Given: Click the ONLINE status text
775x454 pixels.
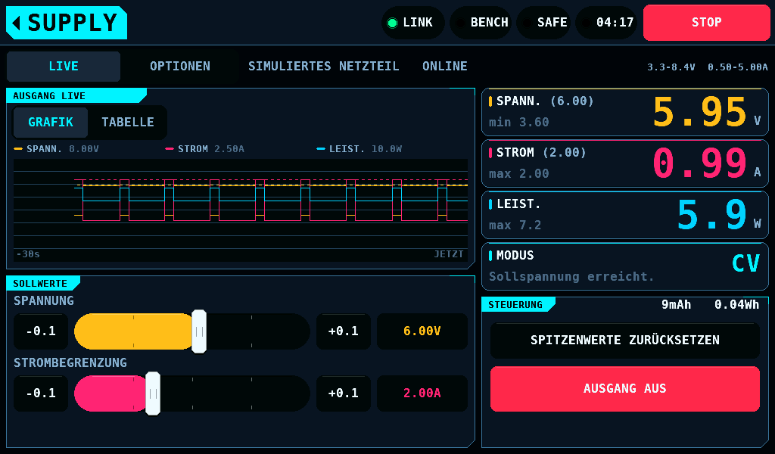Looking at the screenshot, I should [445, 66].
